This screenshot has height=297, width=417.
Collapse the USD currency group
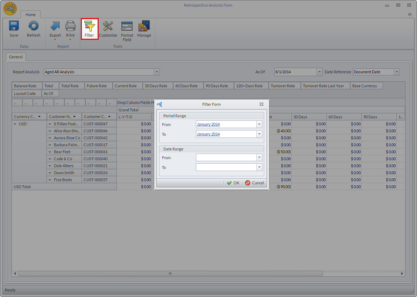[x=15, y=124]
